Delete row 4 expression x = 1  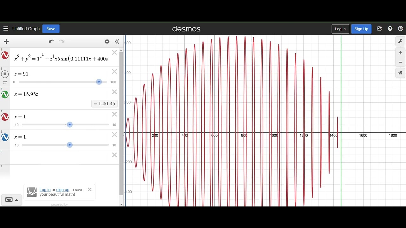[x=115, y=114]
